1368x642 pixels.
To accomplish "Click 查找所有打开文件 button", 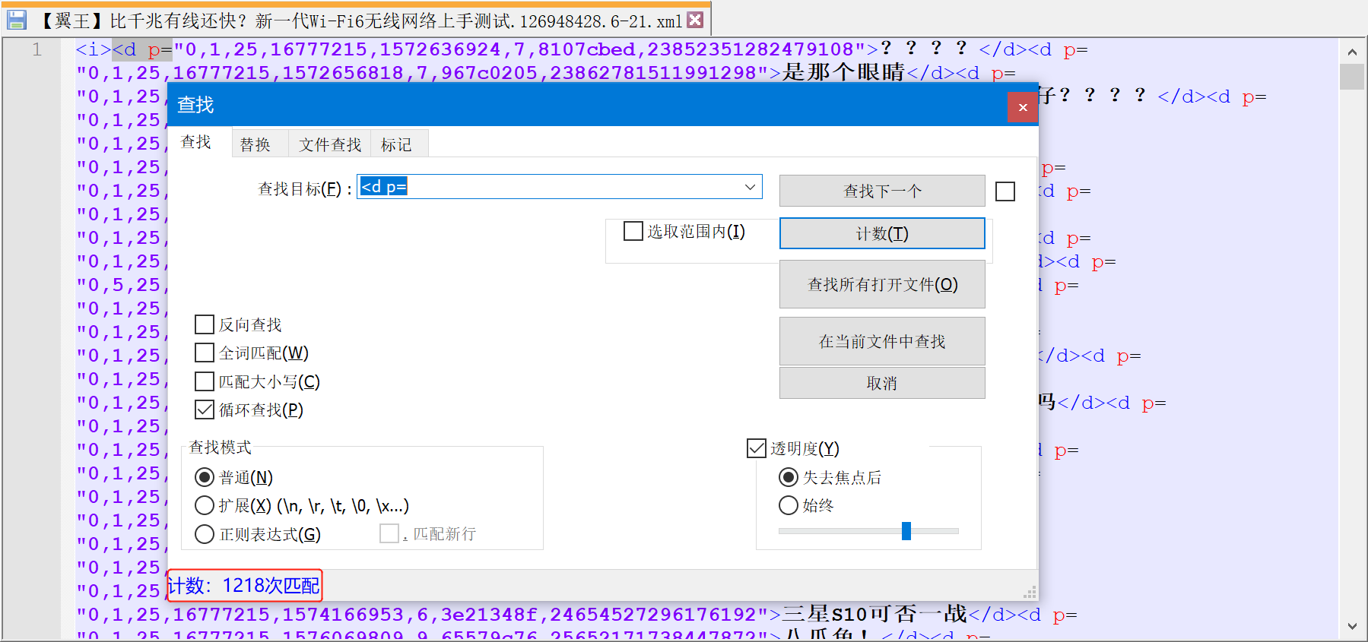I will (882, 284).
